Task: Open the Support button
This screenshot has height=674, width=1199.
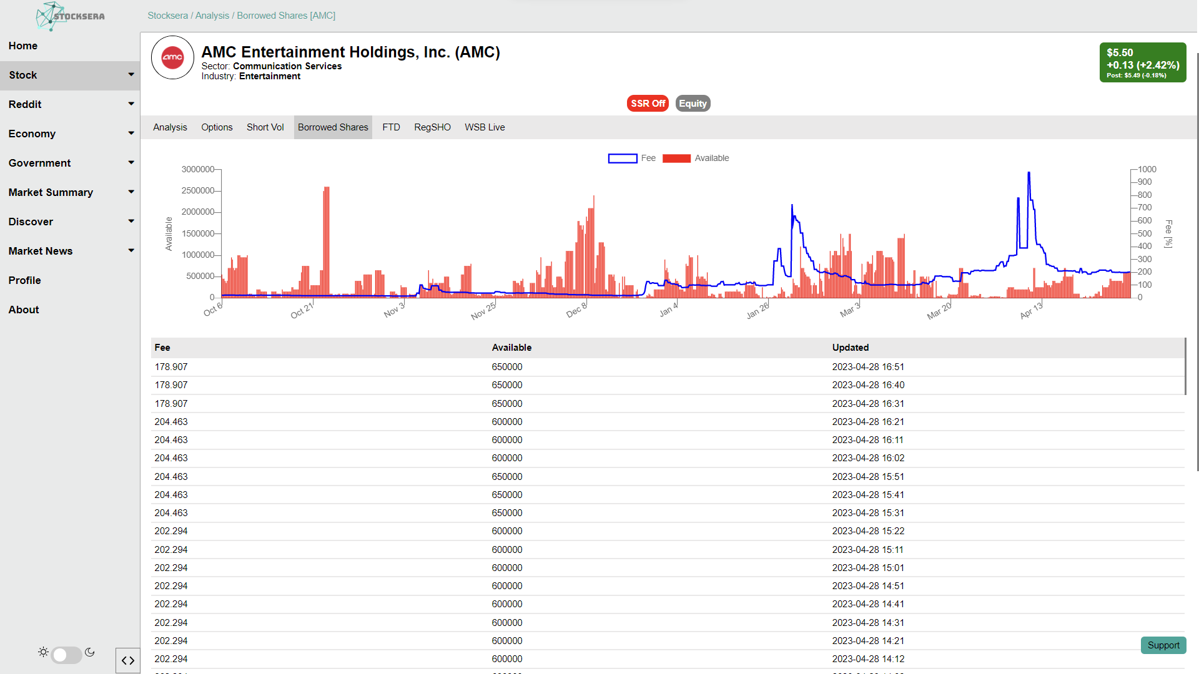Action: click(1163, 645)
